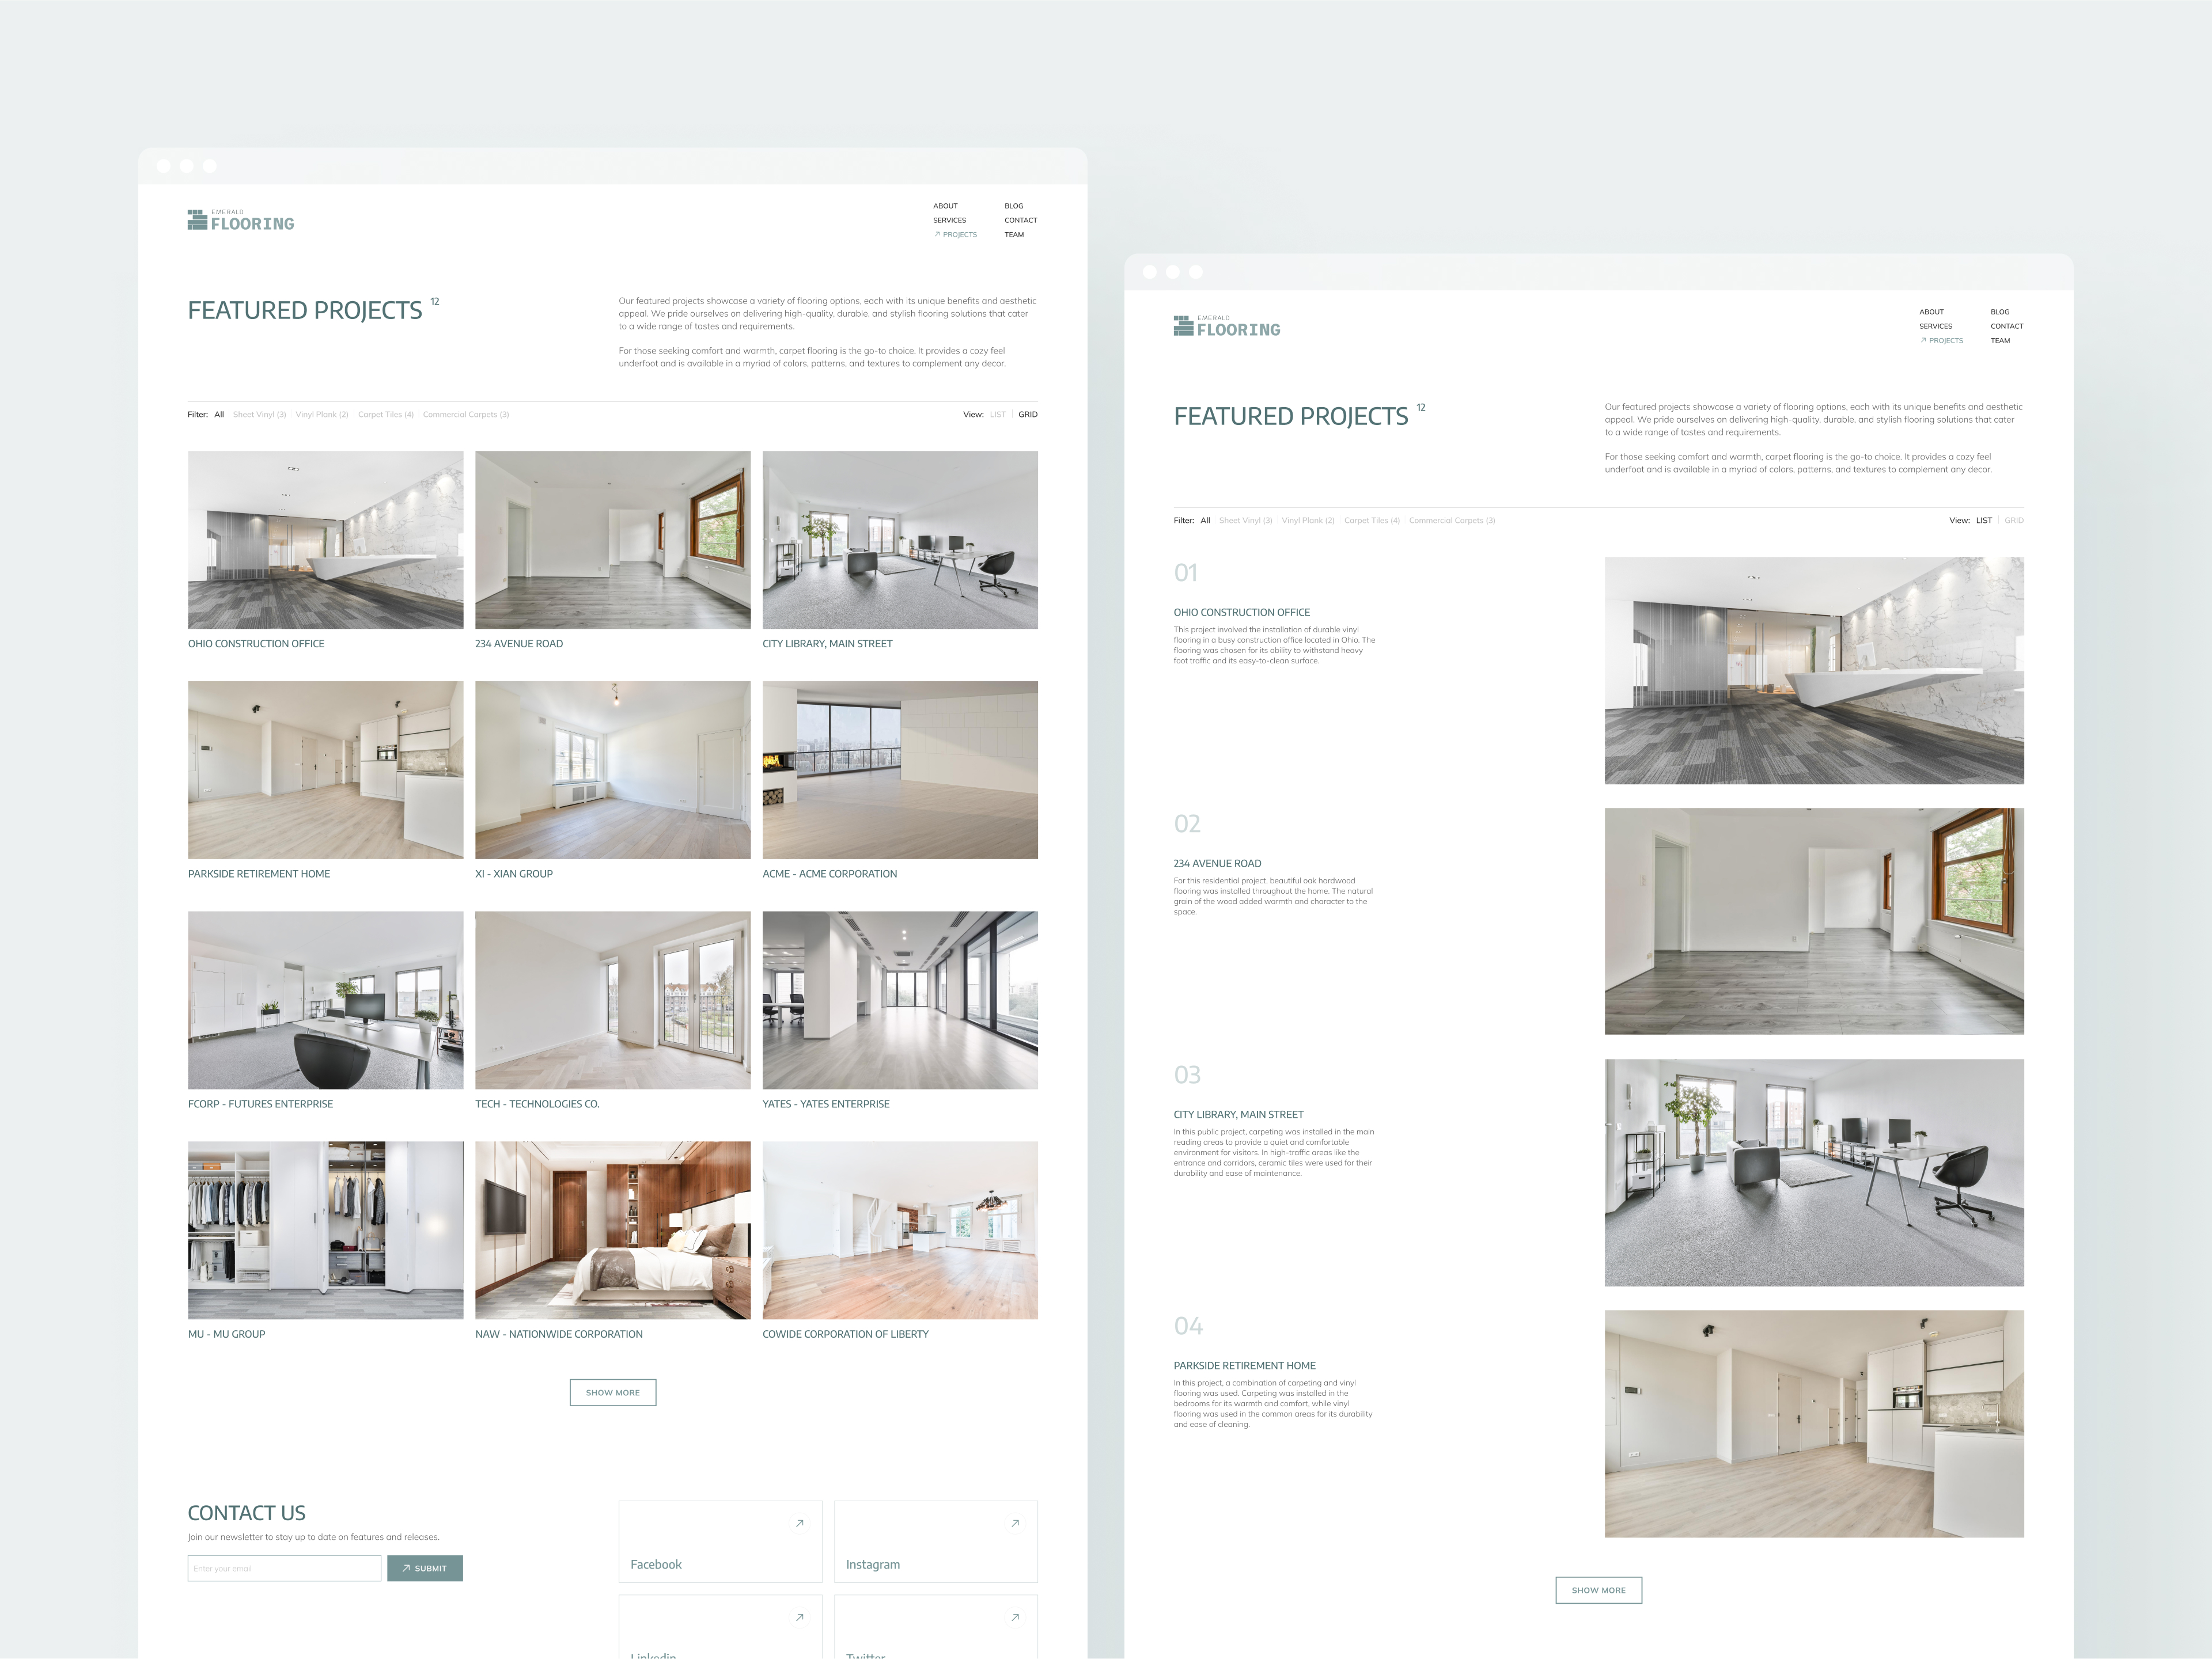Click the SUBMIT newsletter button
Viewport: 2212px width, 1659px height.
coord(425,1568)
